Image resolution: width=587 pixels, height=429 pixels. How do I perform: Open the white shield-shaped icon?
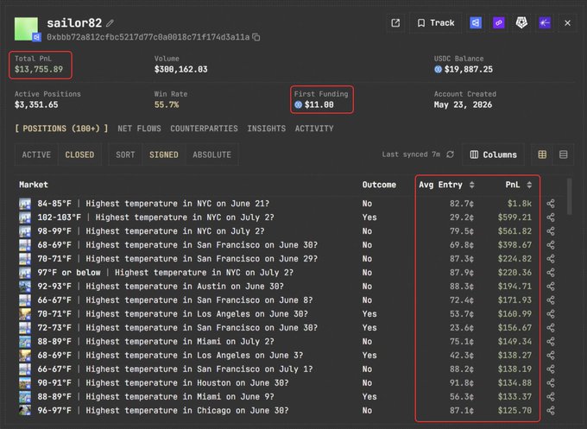click(521, 23)
